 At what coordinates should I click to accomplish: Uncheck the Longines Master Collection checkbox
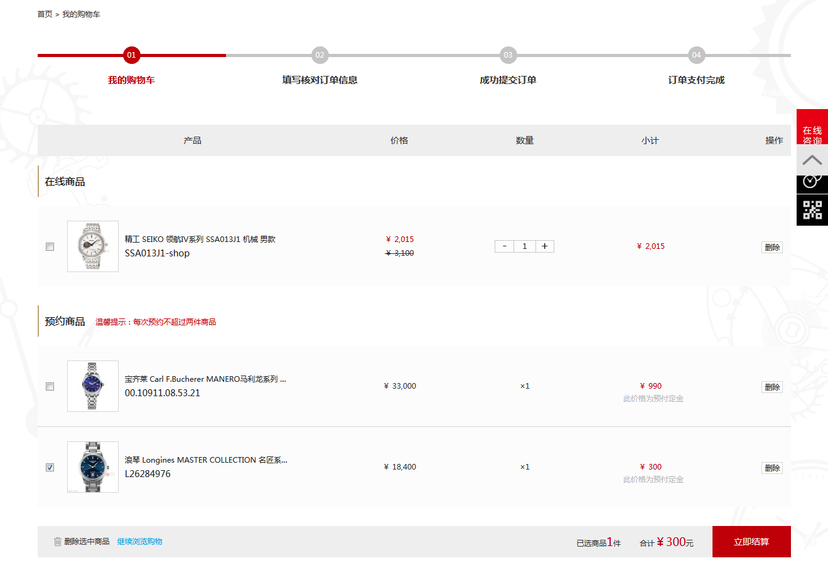(x=50, y=468)
